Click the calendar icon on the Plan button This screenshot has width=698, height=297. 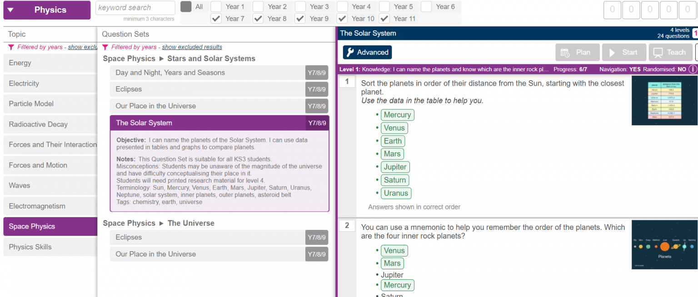[x=565, y=52]
